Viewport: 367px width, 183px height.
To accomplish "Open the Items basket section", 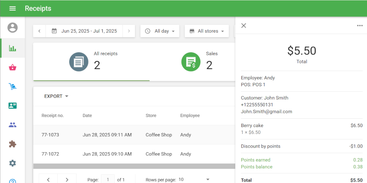I will click(x=12, y=67).
